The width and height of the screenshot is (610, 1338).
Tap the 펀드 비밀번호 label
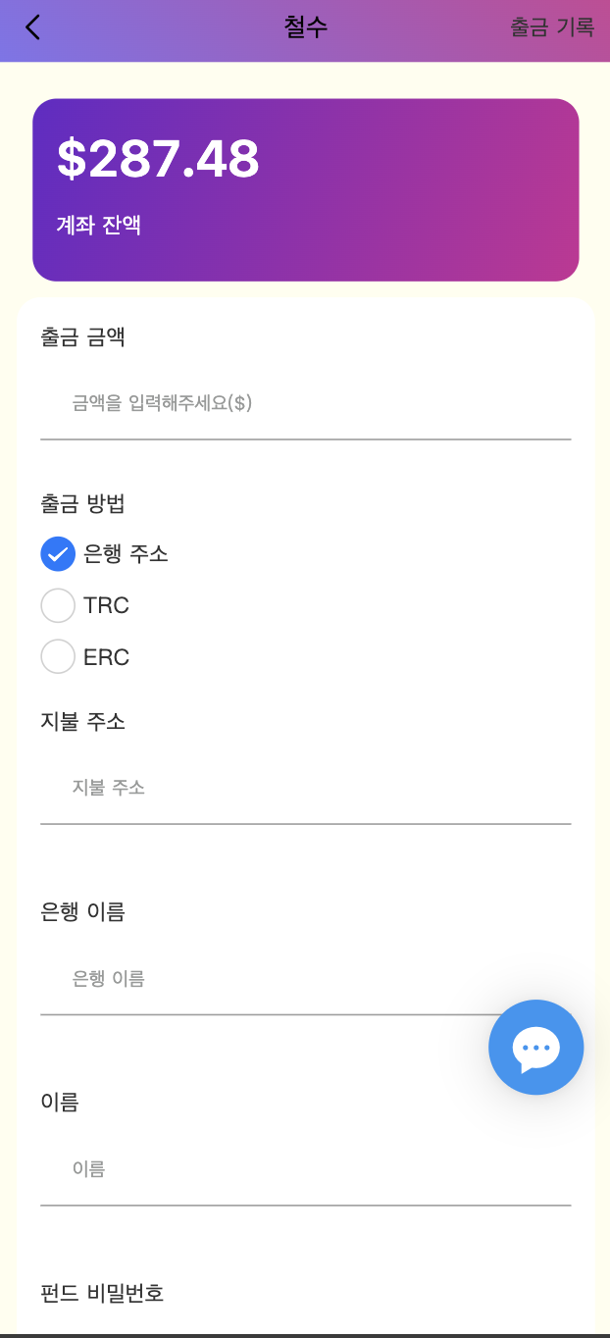[102, 1293]
